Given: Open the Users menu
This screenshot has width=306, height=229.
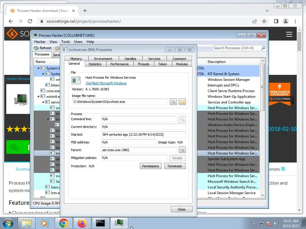Looking at the screenshot, I should [x=78, y=42].
